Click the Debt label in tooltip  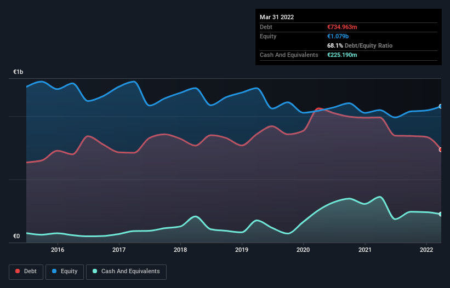pyautogui.click(x=266, y=27)
